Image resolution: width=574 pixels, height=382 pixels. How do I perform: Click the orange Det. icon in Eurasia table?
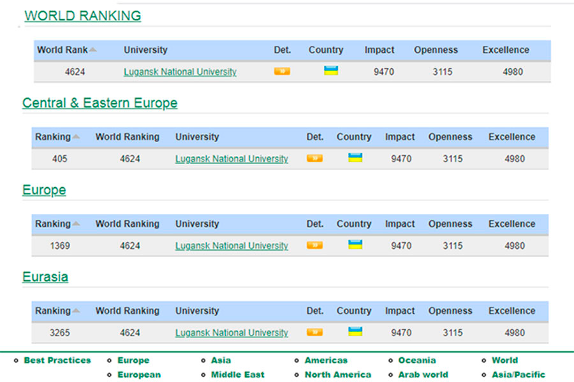coord(314,332)
